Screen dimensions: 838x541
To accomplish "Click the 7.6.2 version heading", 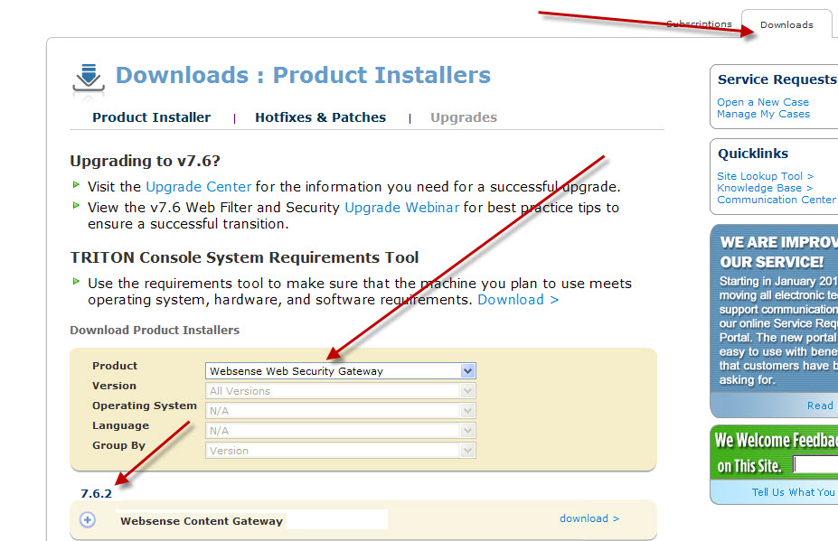I will (x=96, y=493).
